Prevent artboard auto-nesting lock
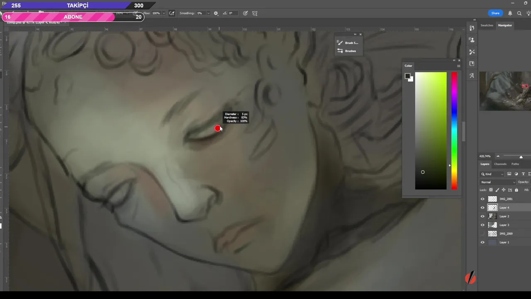The height and width of the screenshot is (299, 531). point(510,190)
